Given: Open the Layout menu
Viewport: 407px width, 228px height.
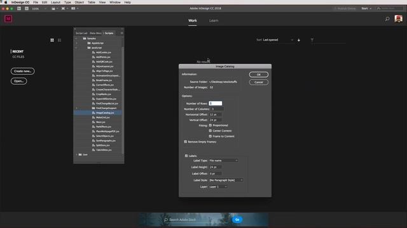Looking at the screenshot, I should [x=55, y=2].
